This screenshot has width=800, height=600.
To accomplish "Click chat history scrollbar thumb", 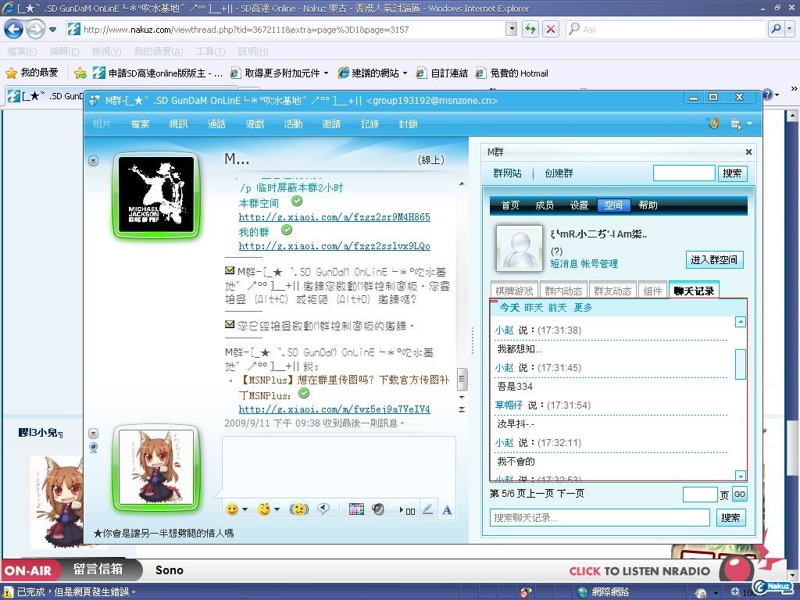I will 741,364.
